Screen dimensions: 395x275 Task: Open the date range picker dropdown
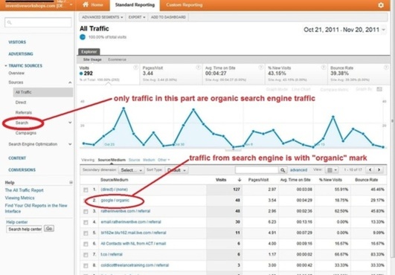(344, 30)
